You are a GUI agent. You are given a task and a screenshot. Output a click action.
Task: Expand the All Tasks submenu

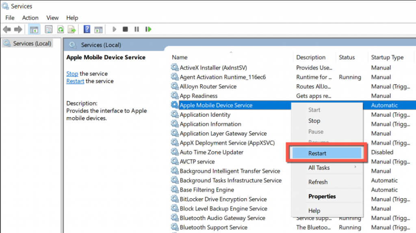pos(319,168)
